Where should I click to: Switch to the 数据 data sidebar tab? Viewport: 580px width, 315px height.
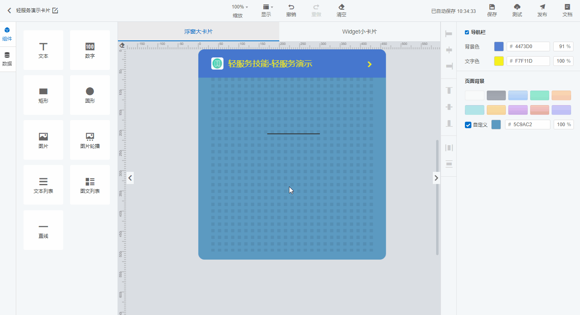tap(7, 59)
